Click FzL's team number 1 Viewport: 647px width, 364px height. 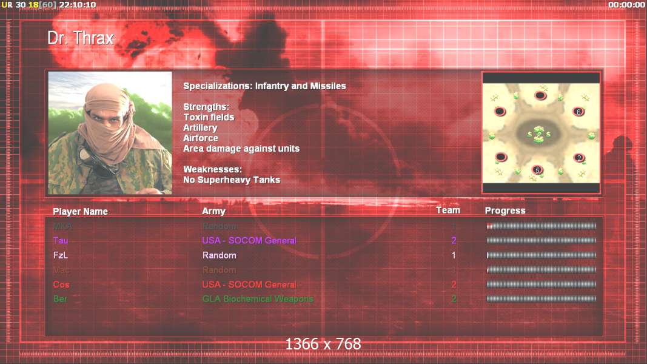pos(454,255)
